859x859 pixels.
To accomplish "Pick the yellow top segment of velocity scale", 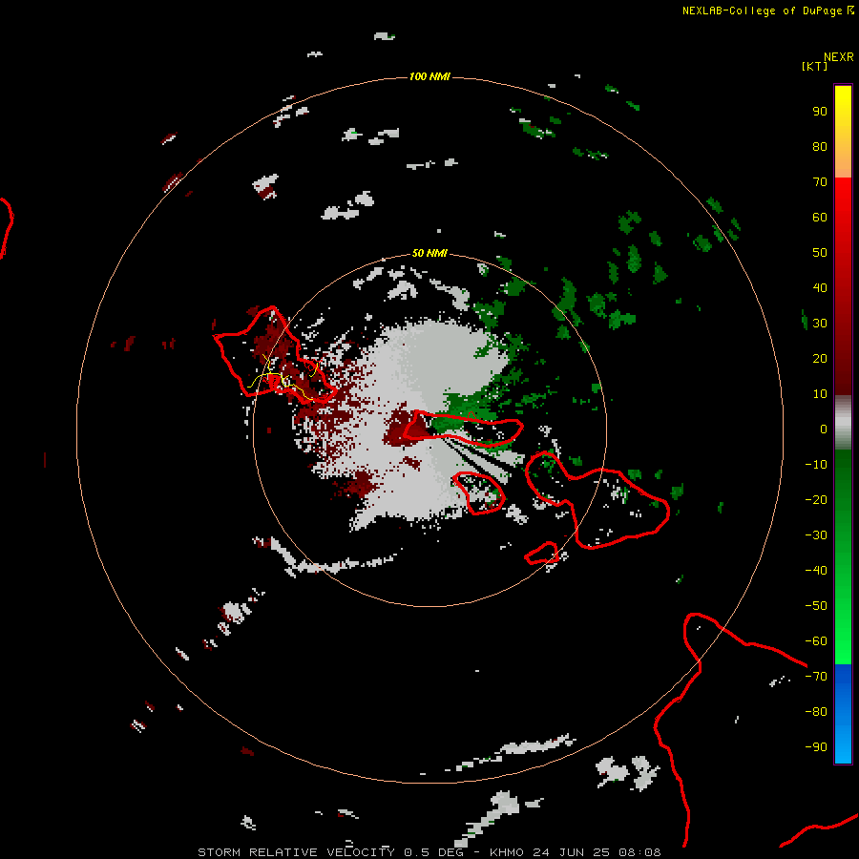I will (843, 132).
